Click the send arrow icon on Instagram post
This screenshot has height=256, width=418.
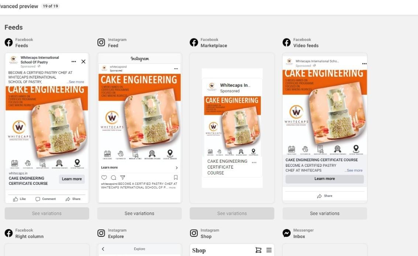pyautogui.click(x=122, y=177)
